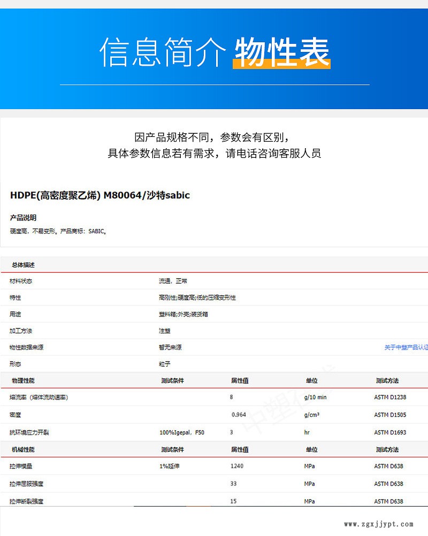Select the 材料状态 row label
This screenshot has width=428, height=536.
[21, 281]
